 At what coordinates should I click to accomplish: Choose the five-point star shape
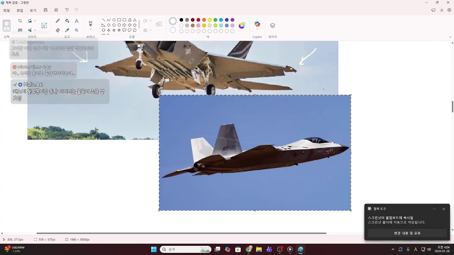[114, 30]
